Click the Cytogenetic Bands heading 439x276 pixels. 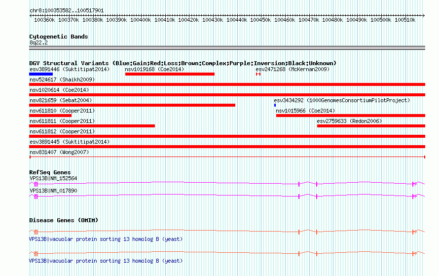tap(59, 37)
